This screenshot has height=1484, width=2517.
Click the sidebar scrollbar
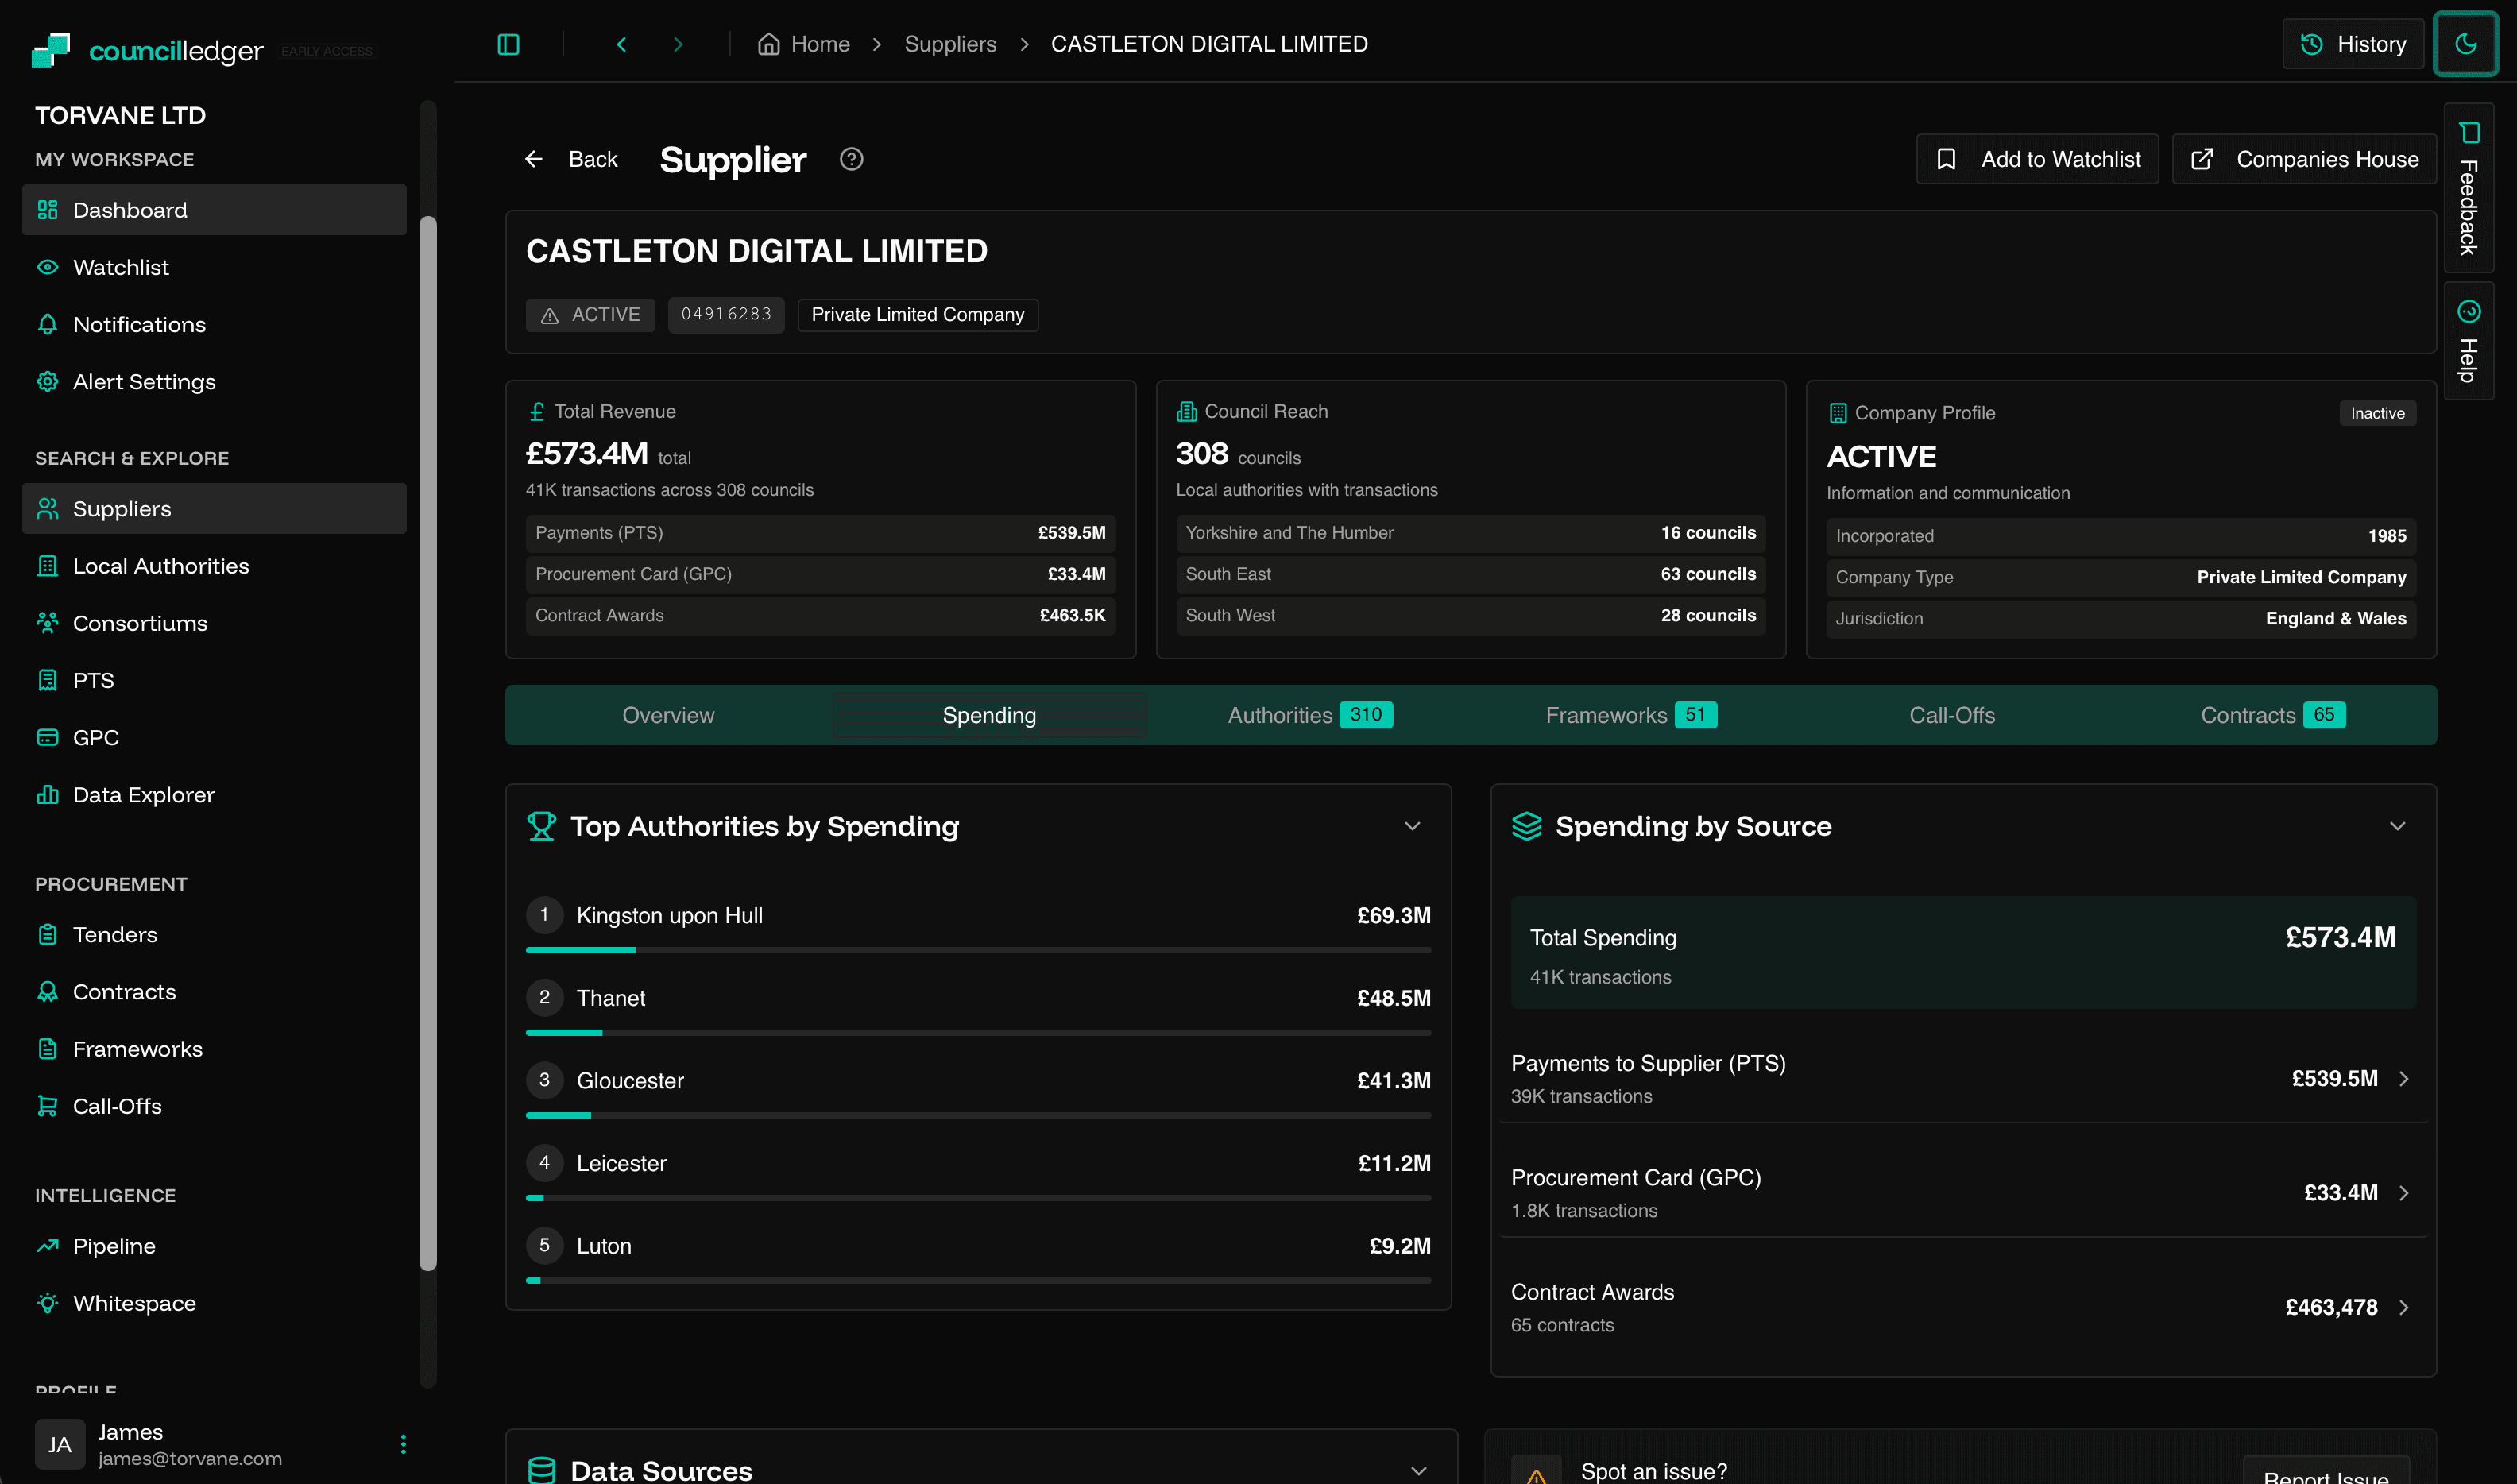coord(428,742)
